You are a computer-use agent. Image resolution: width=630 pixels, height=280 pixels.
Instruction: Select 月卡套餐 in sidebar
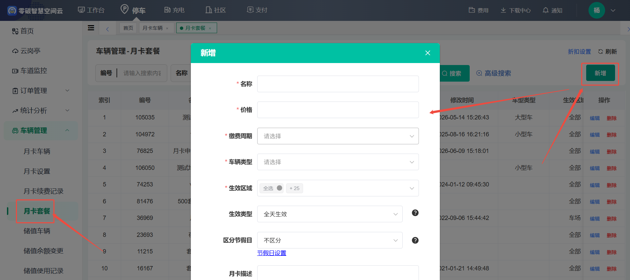[x=37, y=211]
